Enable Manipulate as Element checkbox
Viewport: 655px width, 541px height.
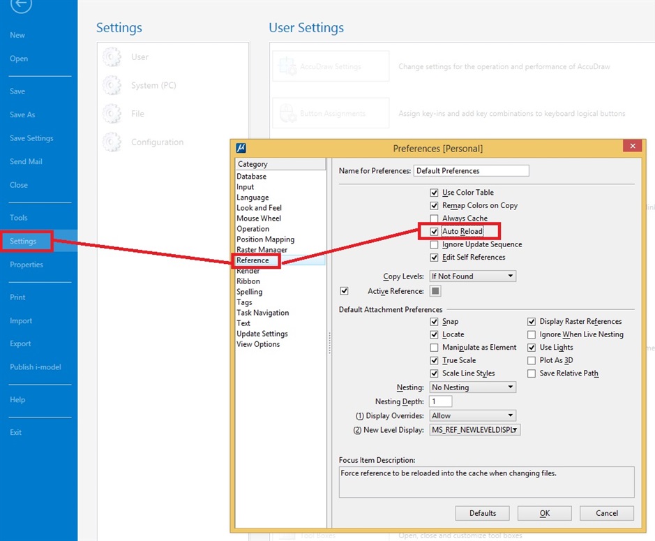[x=434, y=348]
